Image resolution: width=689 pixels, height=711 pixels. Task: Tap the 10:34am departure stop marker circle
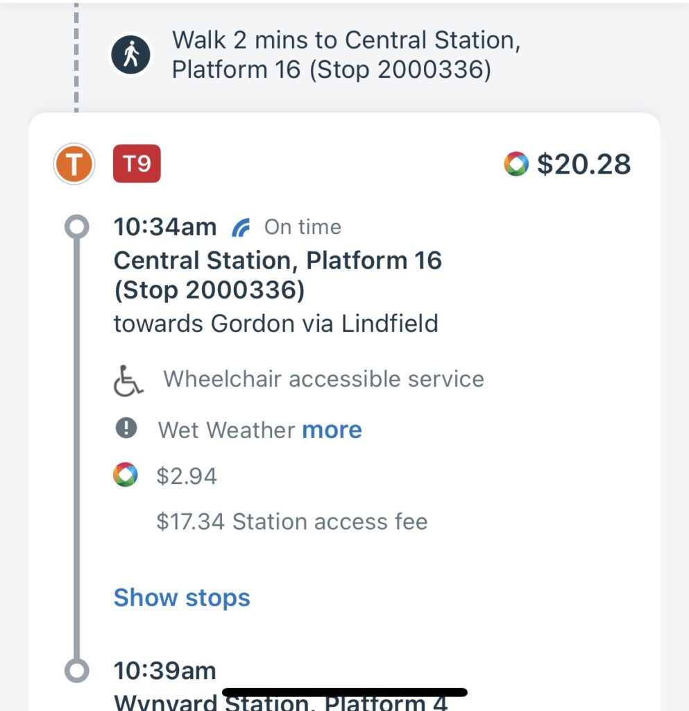[76, 227]
